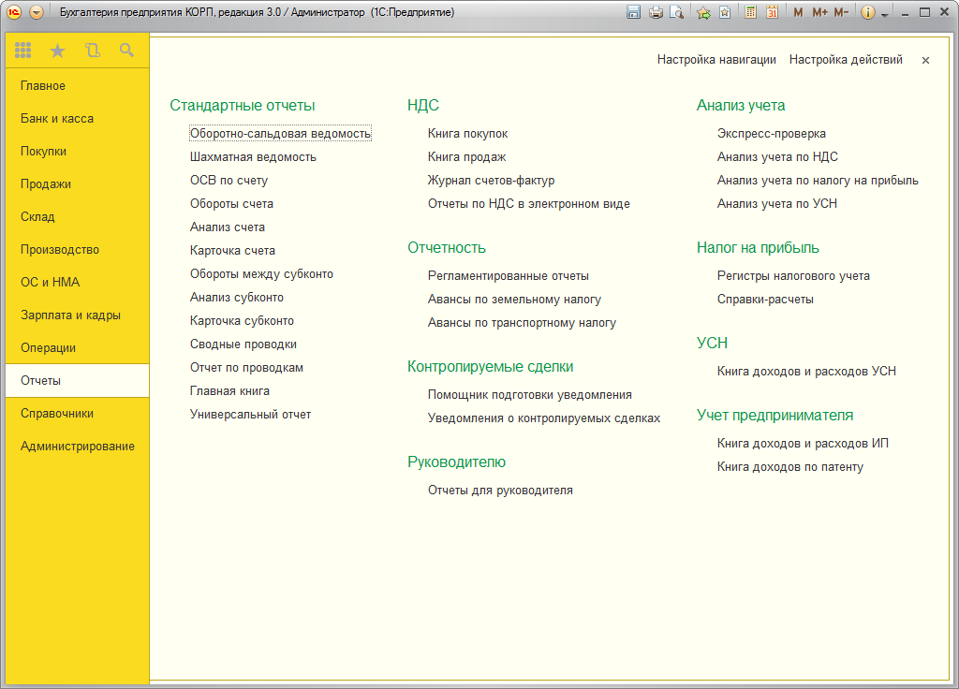Screen dimensions: 959x689
Task: Open Авансы по транспортному налогу
Action: (x=522, y=323)
